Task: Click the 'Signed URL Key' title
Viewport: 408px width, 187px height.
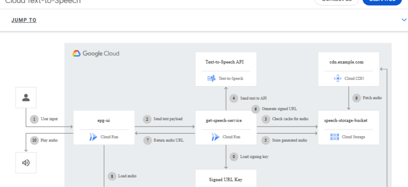Action: click(x=226, y=180)
